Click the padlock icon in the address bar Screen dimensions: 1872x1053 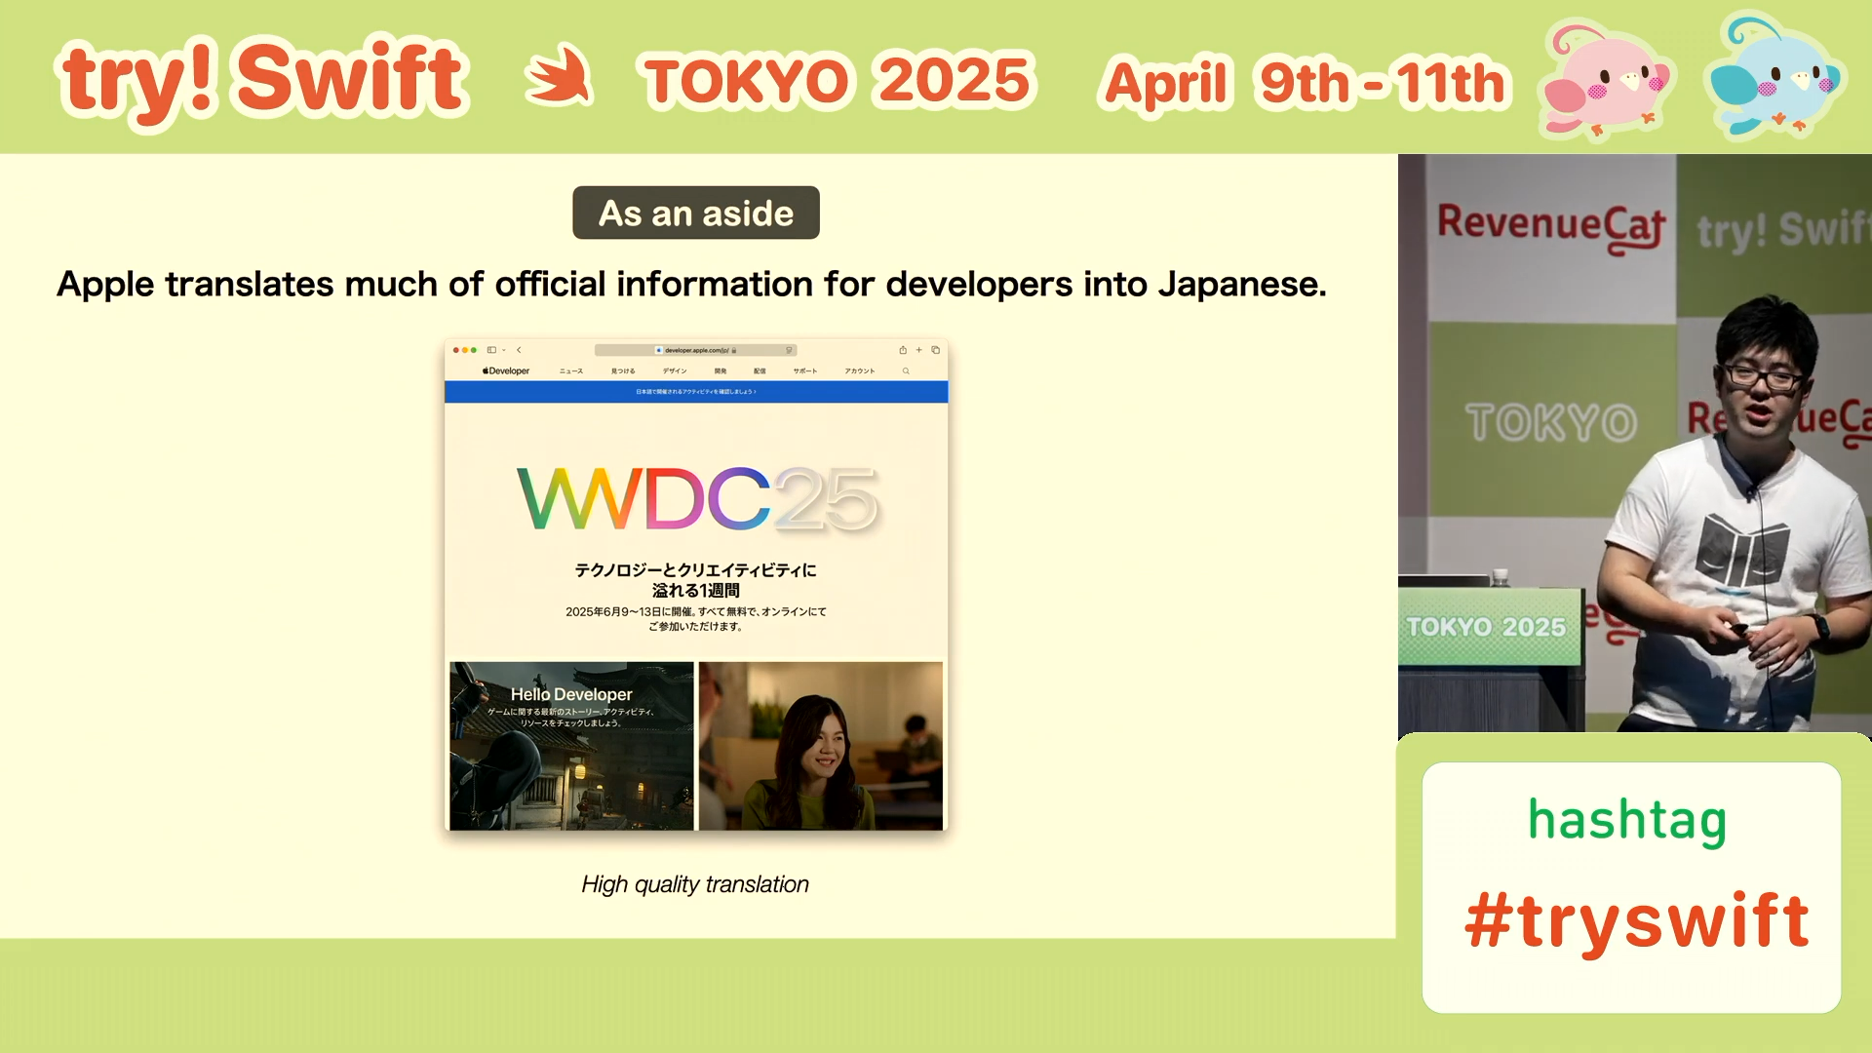(734, 350)
